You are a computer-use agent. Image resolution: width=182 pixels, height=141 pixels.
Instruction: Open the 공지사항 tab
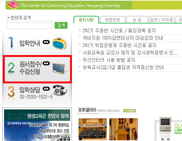click(x=86, y=19)
